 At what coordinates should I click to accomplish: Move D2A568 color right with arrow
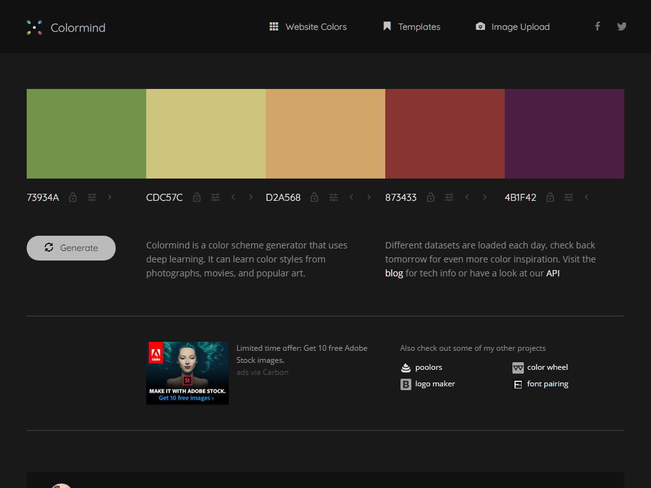[x=369, y=197]
